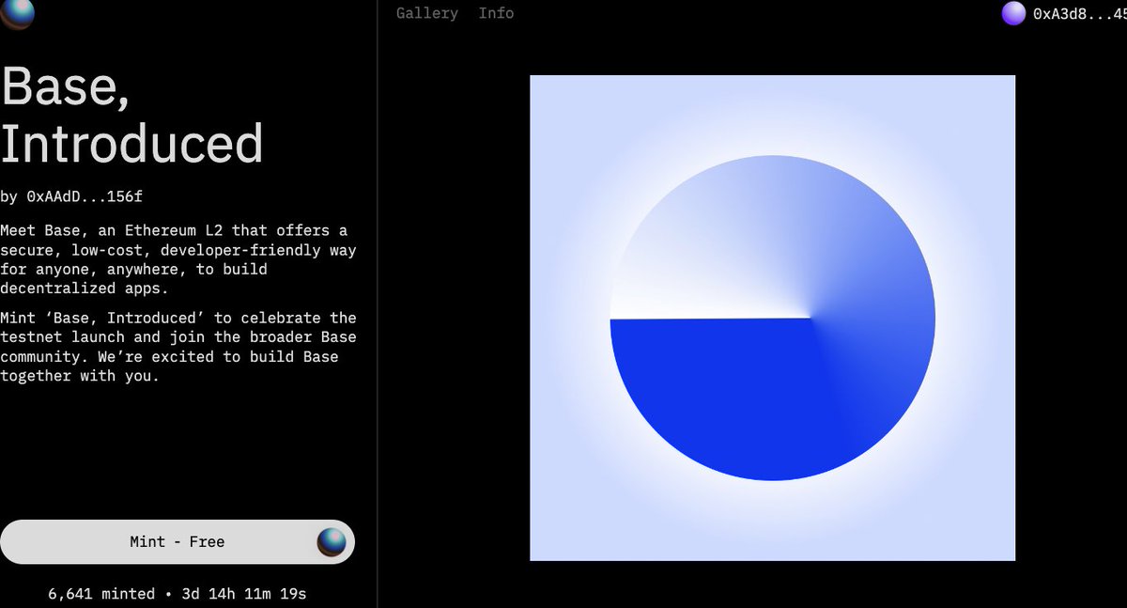Open the Gallery tab
Screen dimensions: 1127x608
point(427,13)
